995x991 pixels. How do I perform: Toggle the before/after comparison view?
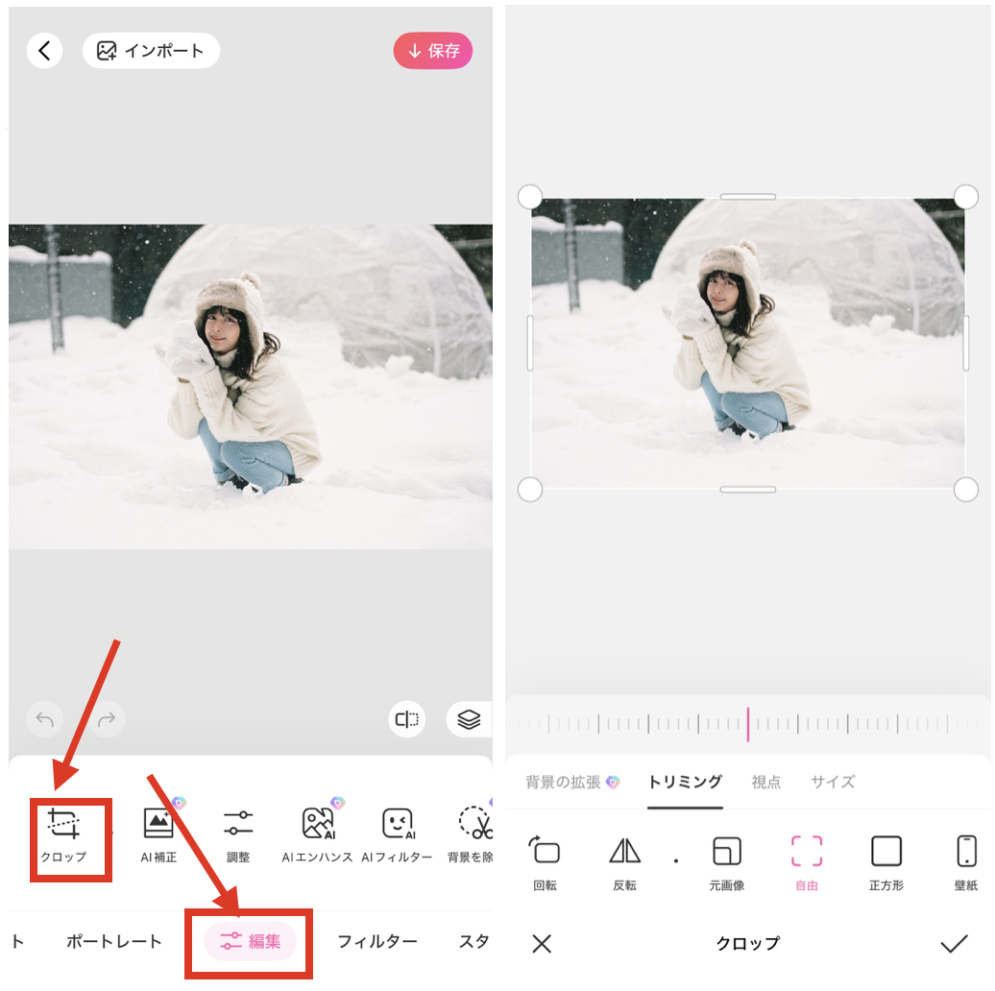[406, 719]
